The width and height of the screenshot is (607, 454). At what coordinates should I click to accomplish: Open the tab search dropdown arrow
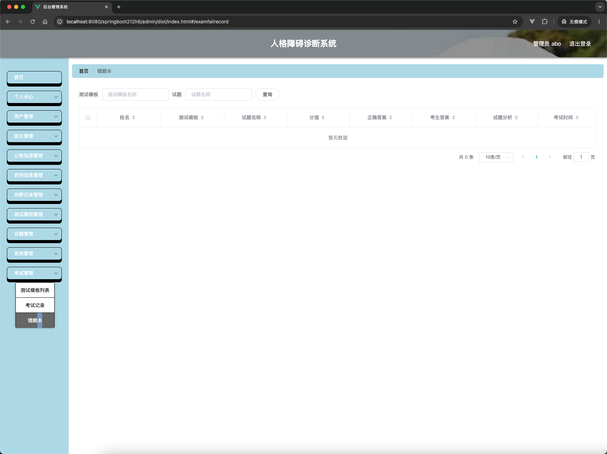click(x=600, y=7)
